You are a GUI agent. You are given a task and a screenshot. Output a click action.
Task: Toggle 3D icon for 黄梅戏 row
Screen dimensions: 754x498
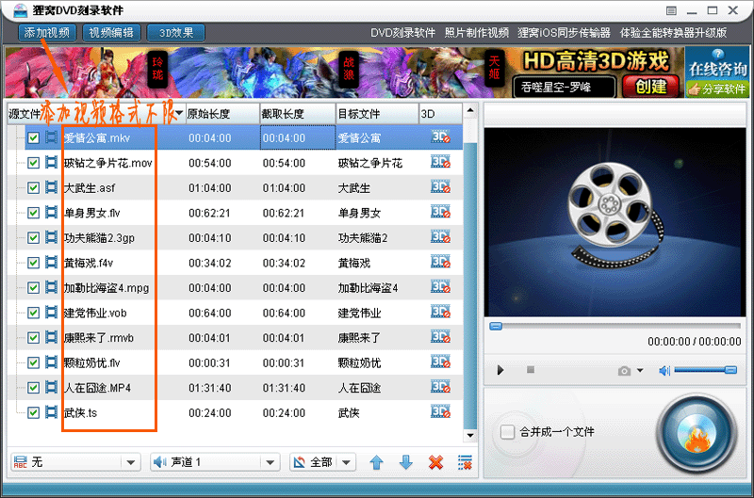coord(440,262)
